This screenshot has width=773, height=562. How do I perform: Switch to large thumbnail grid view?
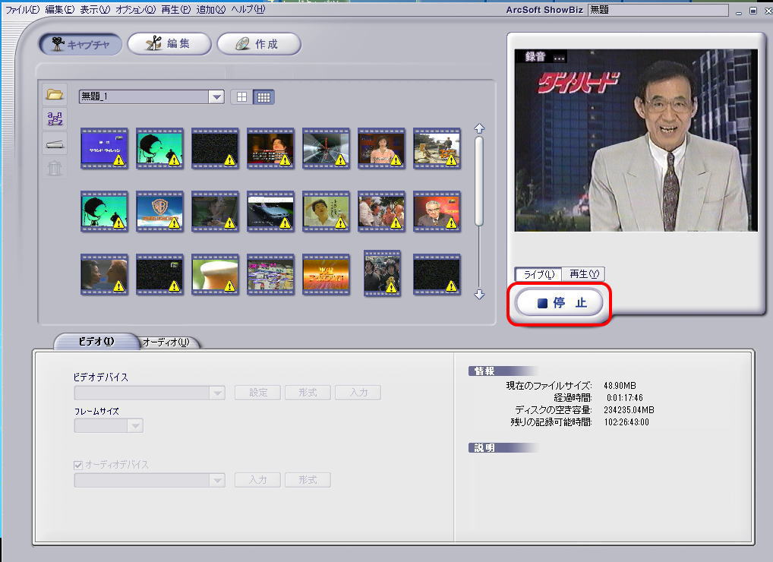241,97
